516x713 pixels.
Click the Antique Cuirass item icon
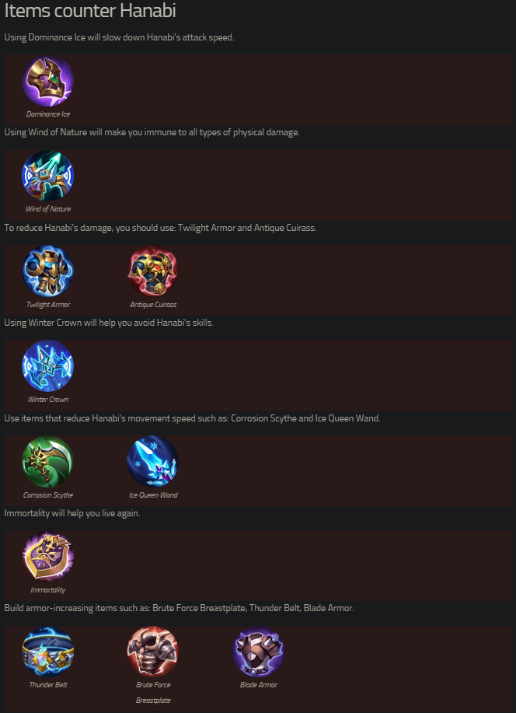153,272
